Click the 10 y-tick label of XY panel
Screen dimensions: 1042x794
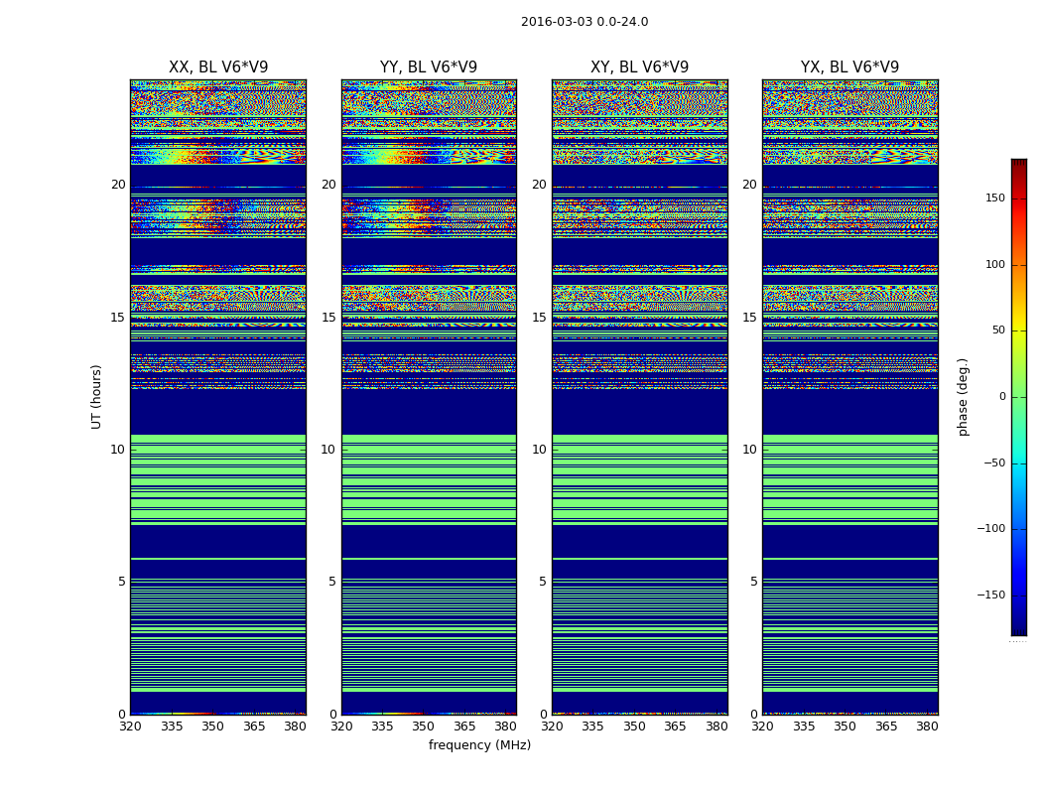tap(538, 450)
